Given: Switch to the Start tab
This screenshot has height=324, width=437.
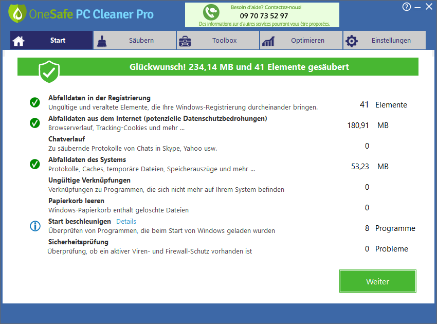Looking at the screenshot, I should tap(51, 41).
